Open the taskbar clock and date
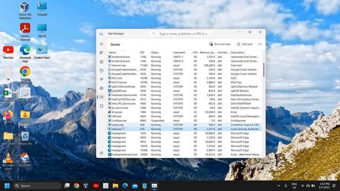340x191 pixels. coord(324,186)
